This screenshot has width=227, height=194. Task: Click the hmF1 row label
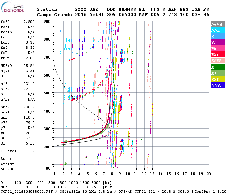pyautogui.click(x=5, y=113)
